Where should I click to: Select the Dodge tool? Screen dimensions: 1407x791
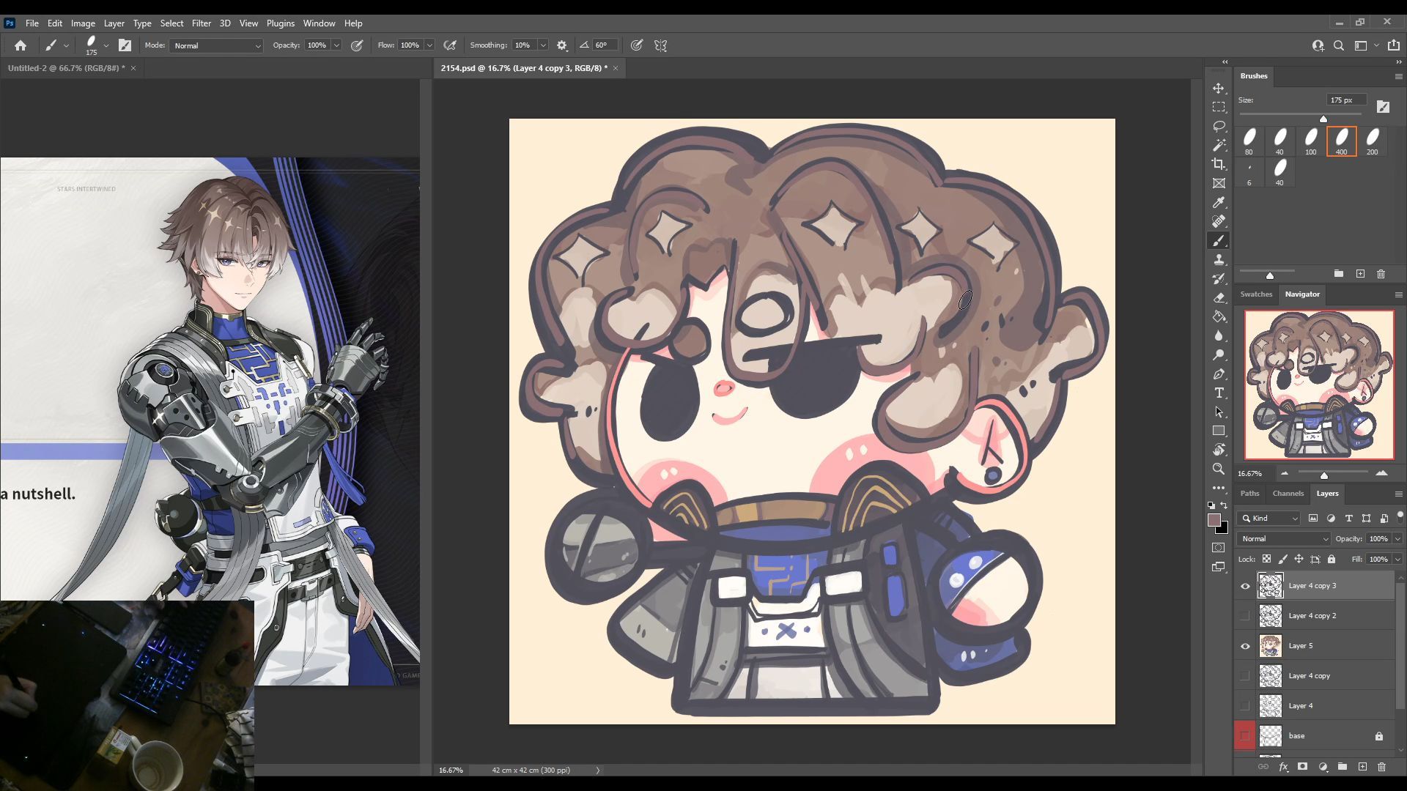pos(1219,354)
